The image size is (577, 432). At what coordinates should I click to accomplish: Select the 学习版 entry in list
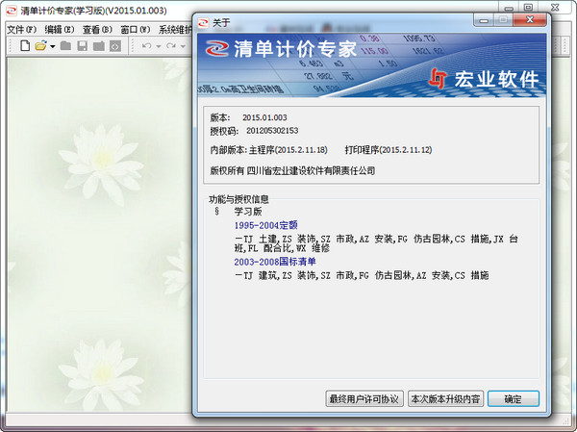(248, 212)
